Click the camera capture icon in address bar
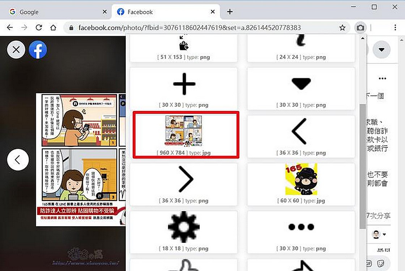Screen dimensions: 405x271 point(360,27)
